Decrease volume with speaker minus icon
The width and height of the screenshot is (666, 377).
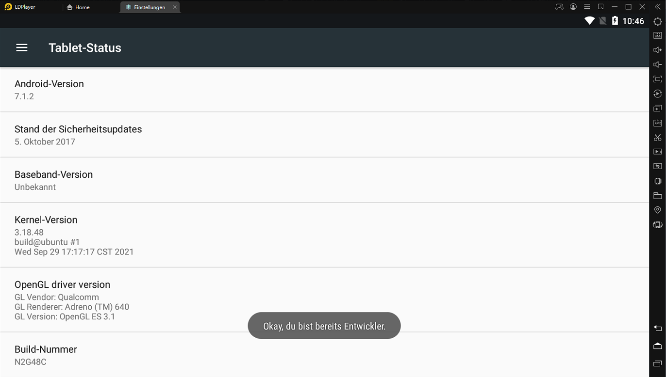pyautogui.click(x=657, y=64)
